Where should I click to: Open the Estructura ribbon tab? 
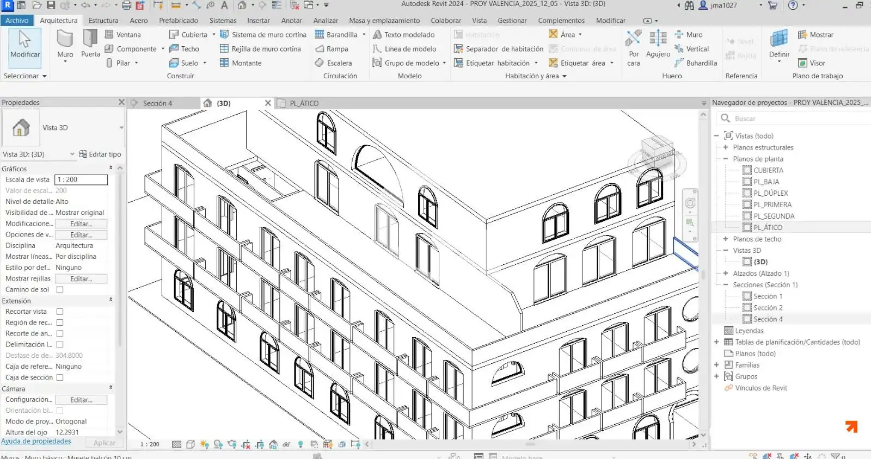tap(103, 21)
